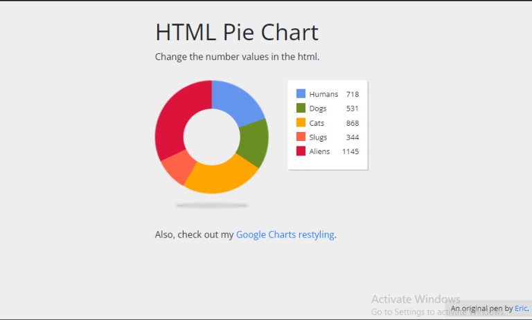Click the Humans label in legend
Image resolution: width=532 pixels, height=320 pixels.
pos(323,94)
